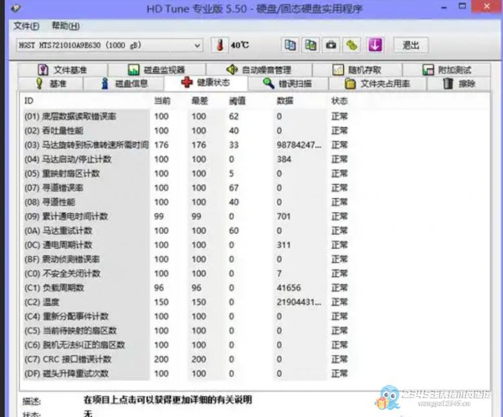Image resolution: width=503 pixels, height=417 pixels.
Task: Select the (05) 重映射扇区计数 row
Action: tap(85, 173)
